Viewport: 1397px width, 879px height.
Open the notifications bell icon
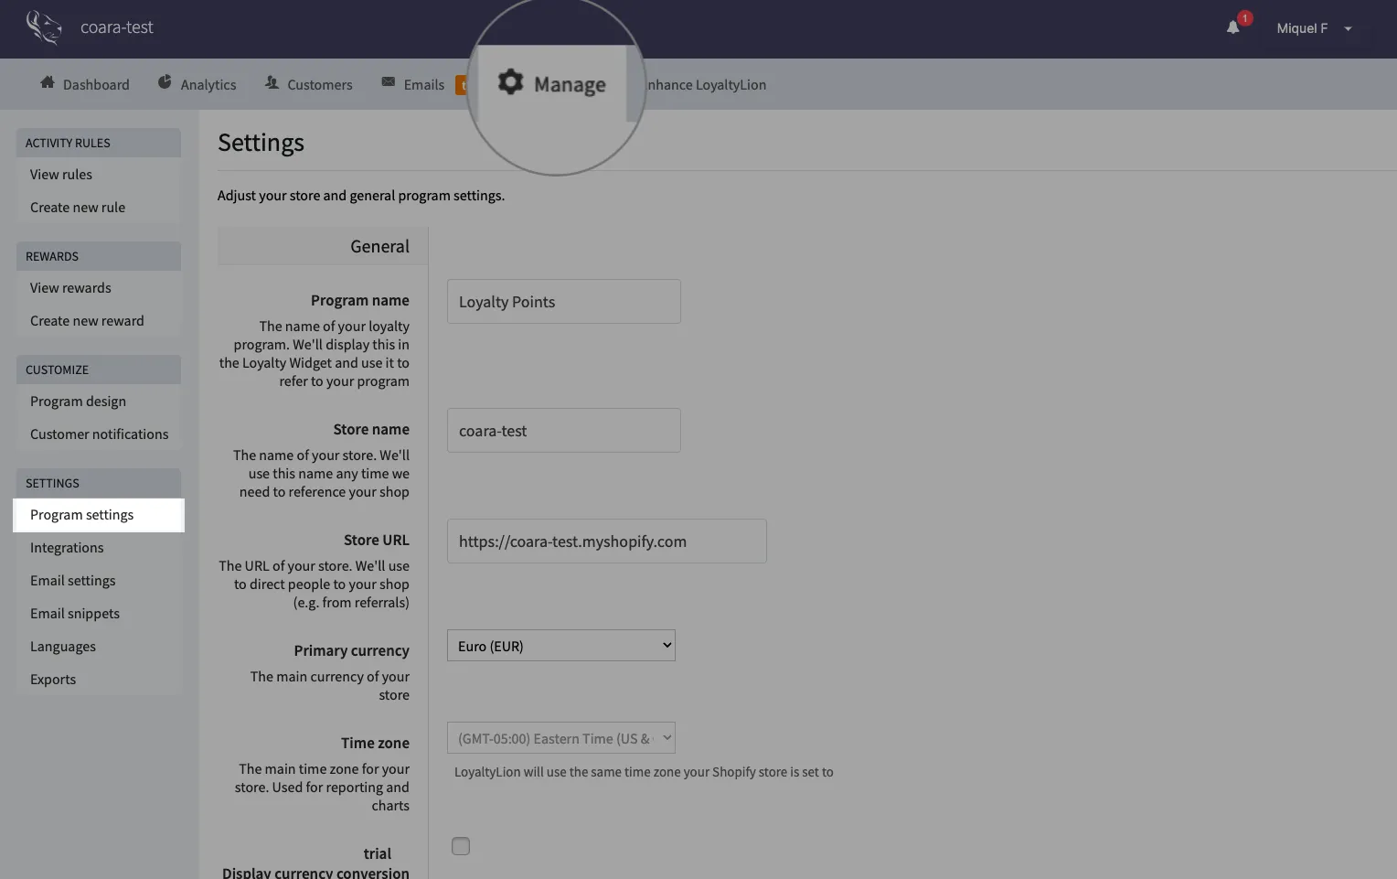[x=1233, y=27]
